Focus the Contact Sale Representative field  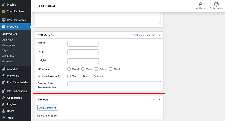point(114,84)
